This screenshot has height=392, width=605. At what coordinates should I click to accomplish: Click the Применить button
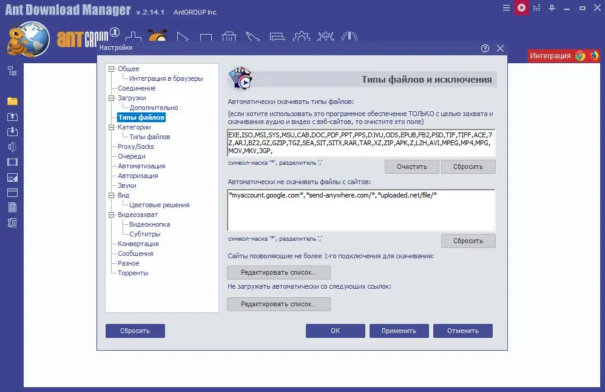(399, 331)
